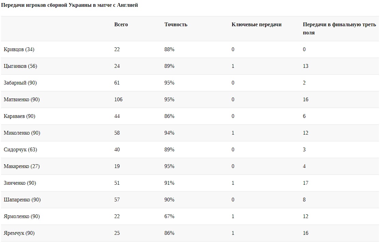Click Матвиенко's total passes value 106
Image resolution: width=381 pixels, height=244 pixels.
tap(118, 100)
